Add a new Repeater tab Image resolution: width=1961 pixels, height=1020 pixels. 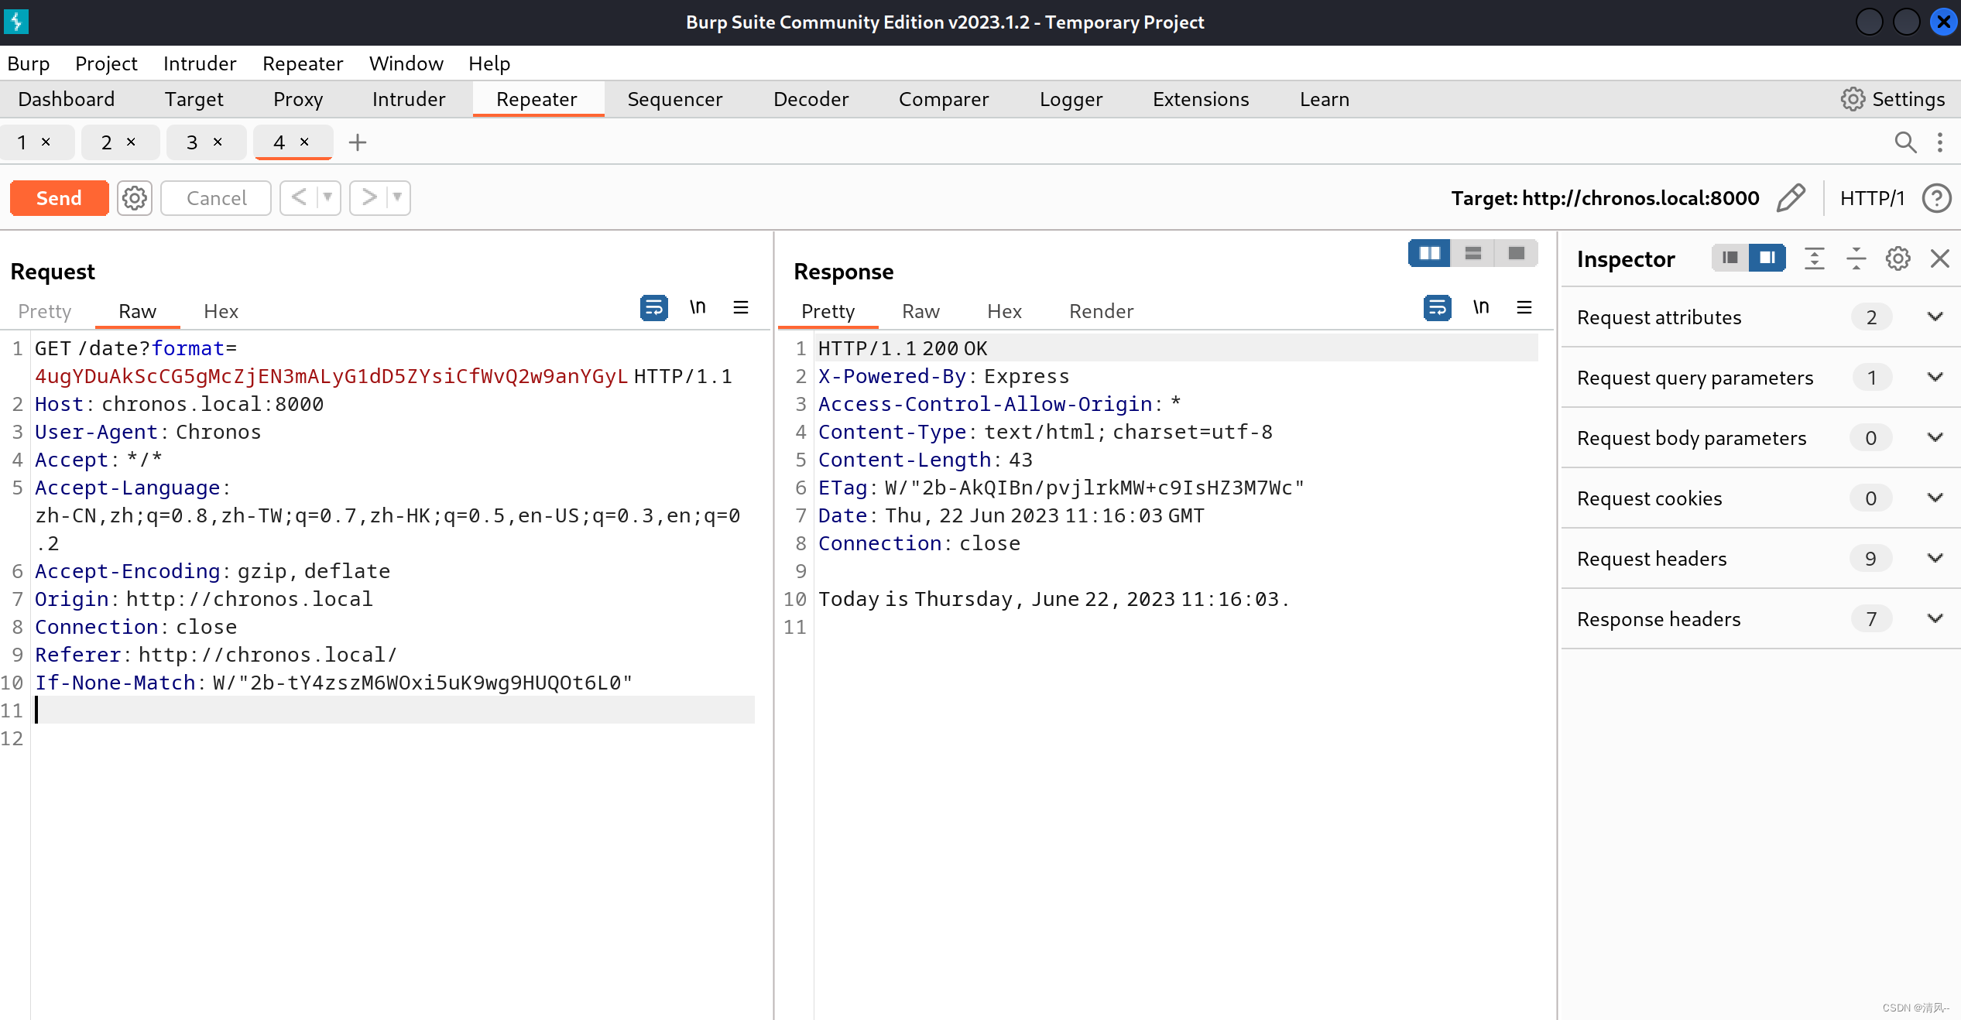[x=358, y=142]
